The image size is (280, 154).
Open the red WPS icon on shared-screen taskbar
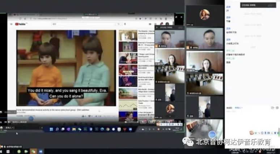[x=125, y=129]
